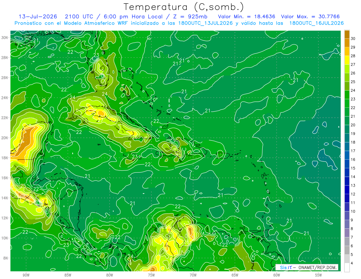Click the ONAMET/REP.DOM. logo box
Image resolution: width=361 pixels, height=279 pixels.
coord(307,267)
